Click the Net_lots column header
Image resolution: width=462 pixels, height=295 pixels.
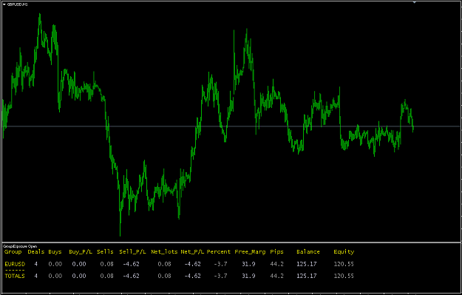click(x=164, y=252)
